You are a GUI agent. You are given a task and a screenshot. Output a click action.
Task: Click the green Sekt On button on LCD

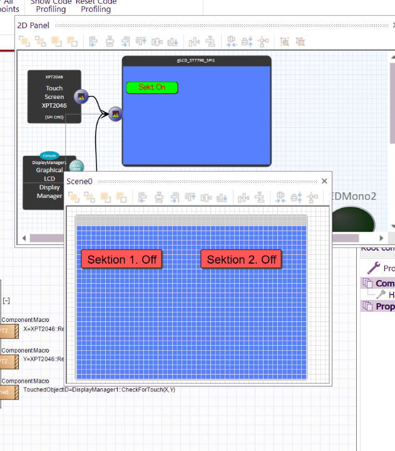point(152,88)
